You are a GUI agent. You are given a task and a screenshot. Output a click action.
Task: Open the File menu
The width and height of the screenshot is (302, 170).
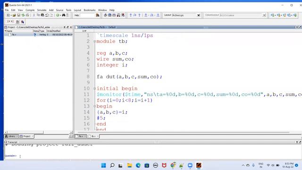click(7, 10)
